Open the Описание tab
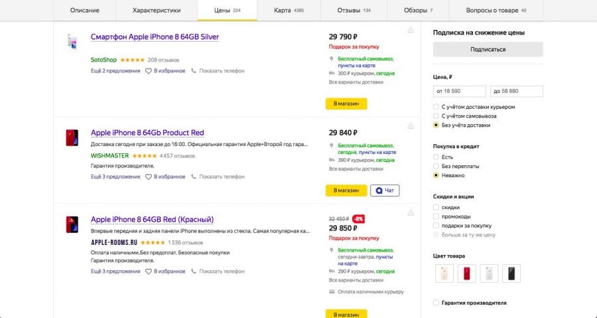 (84, 10)
